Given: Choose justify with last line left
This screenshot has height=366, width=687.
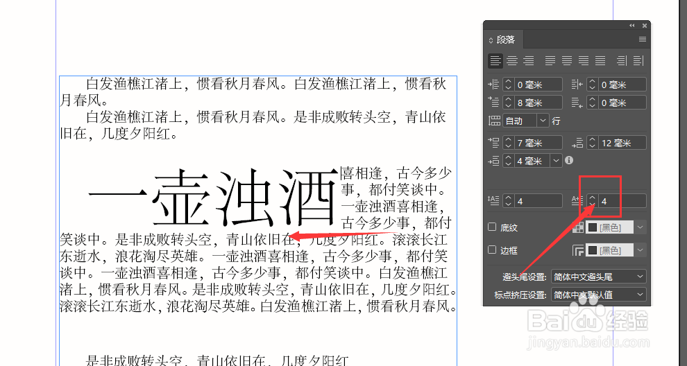Looking at the screenshot, I should click(550, 61).
